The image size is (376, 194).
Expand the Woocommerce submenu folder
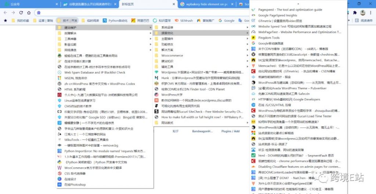tap(201, 55)
